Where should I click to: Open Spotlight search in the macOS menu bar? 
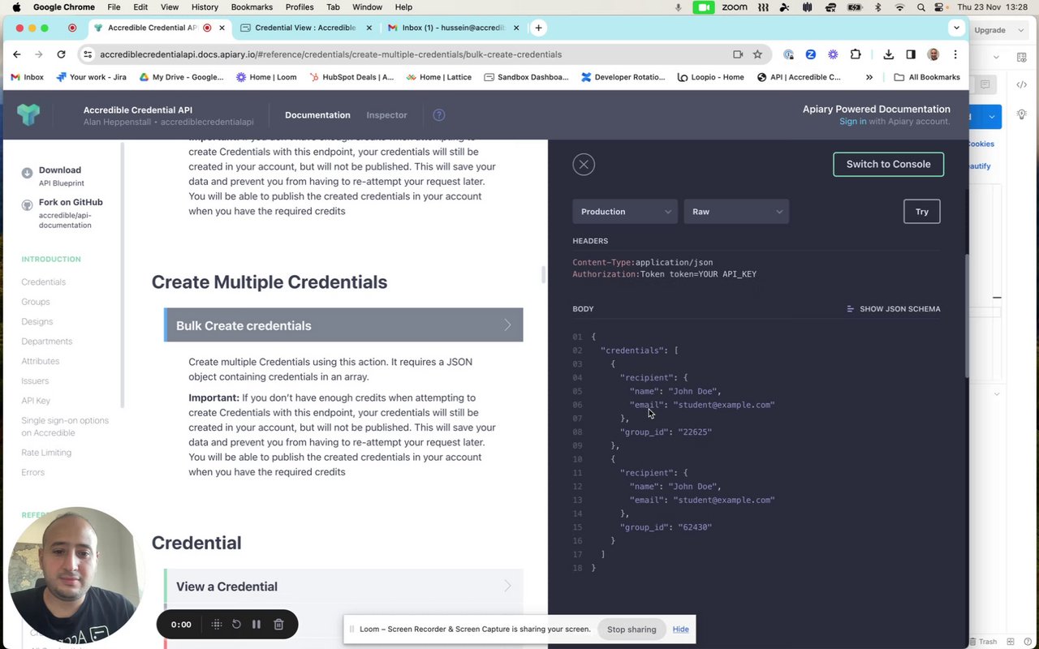tap(920, 7)
